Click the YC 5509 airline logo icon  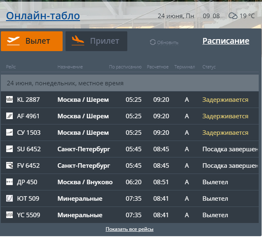tap(9, 215)
